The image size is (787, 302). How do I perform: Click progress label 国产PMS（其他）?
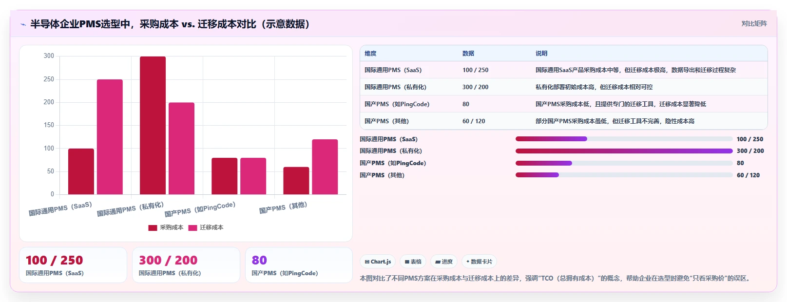[x=382, y=175]
